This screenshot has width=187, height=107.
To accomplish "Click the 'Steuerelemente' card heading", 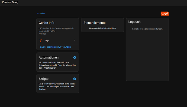I will (95, 23).
